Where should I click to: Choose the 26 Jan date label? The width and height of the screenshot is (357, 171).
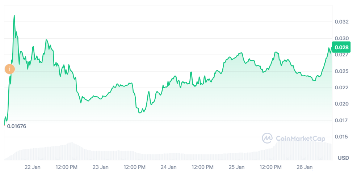coord(305,167)
